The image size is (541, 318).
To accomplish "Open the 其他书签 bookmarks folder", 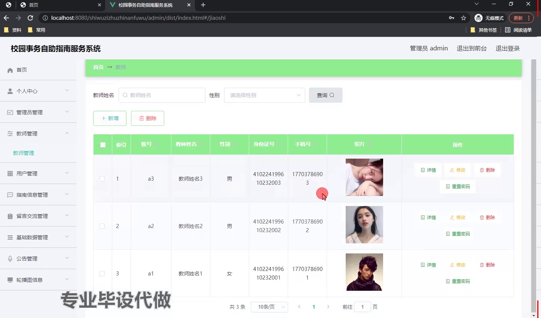I will click(x=483, y=30).
